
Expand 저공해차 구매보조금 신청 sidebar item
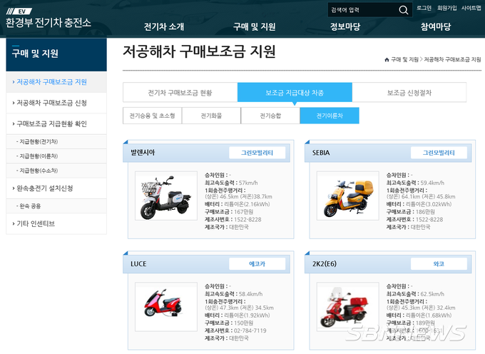(x=56, y=103)
